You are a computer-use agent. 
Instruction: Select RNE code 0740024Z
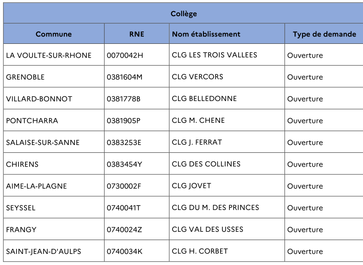tap(124, 229)
